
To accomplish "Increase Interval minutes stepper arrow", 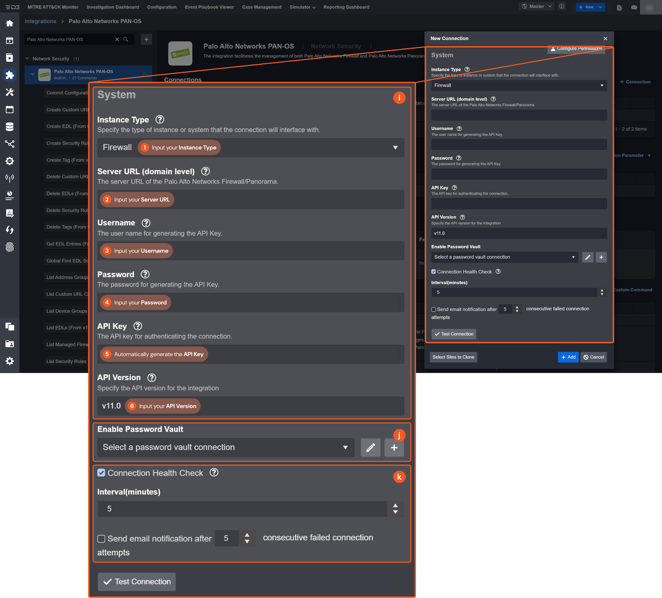I will pyautogui.click(x=602, y=290).
